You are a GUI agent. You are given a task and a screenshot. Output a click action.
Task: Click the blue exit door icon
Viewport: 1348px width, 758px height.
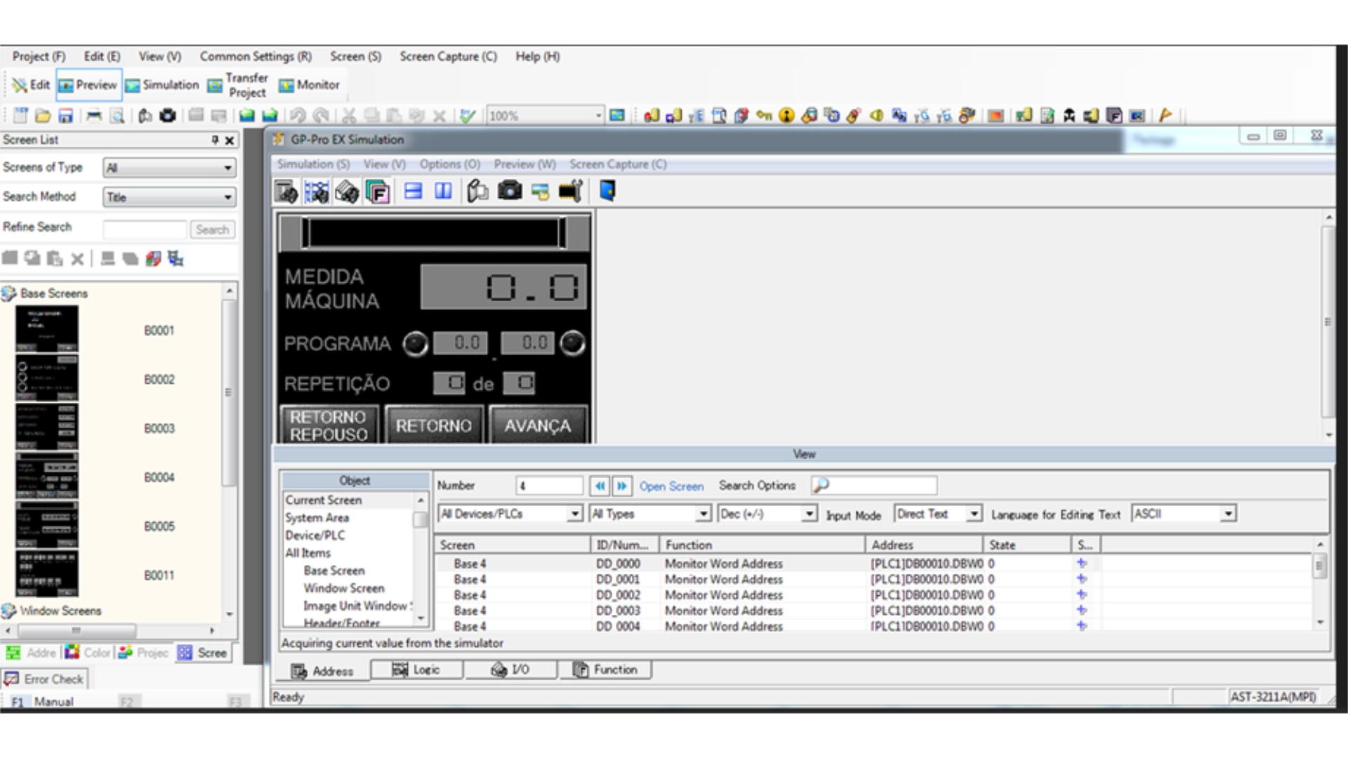pyautogui.click(x=607, y=191)
